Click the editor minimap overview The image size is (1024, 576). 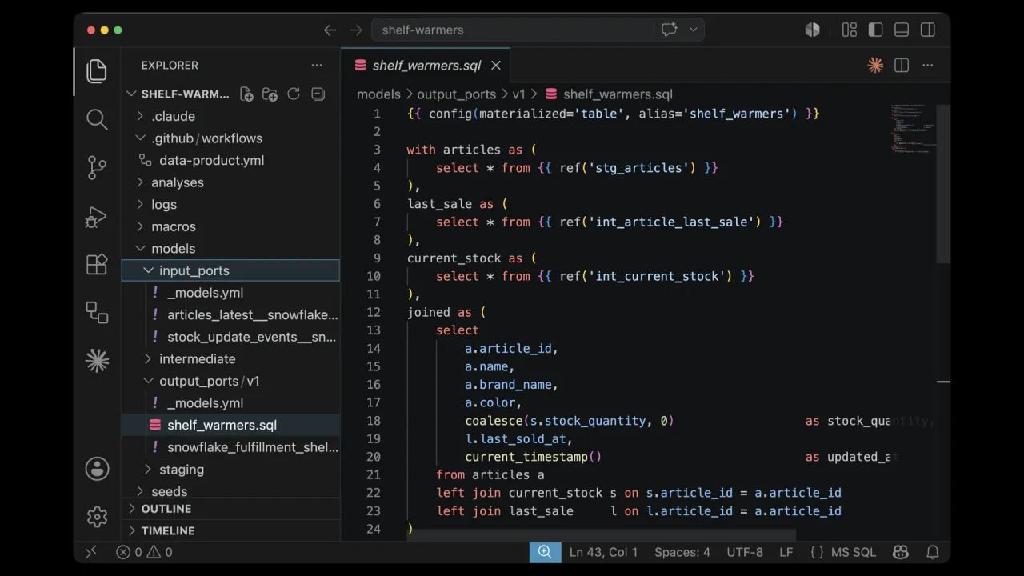click(912, 128)
